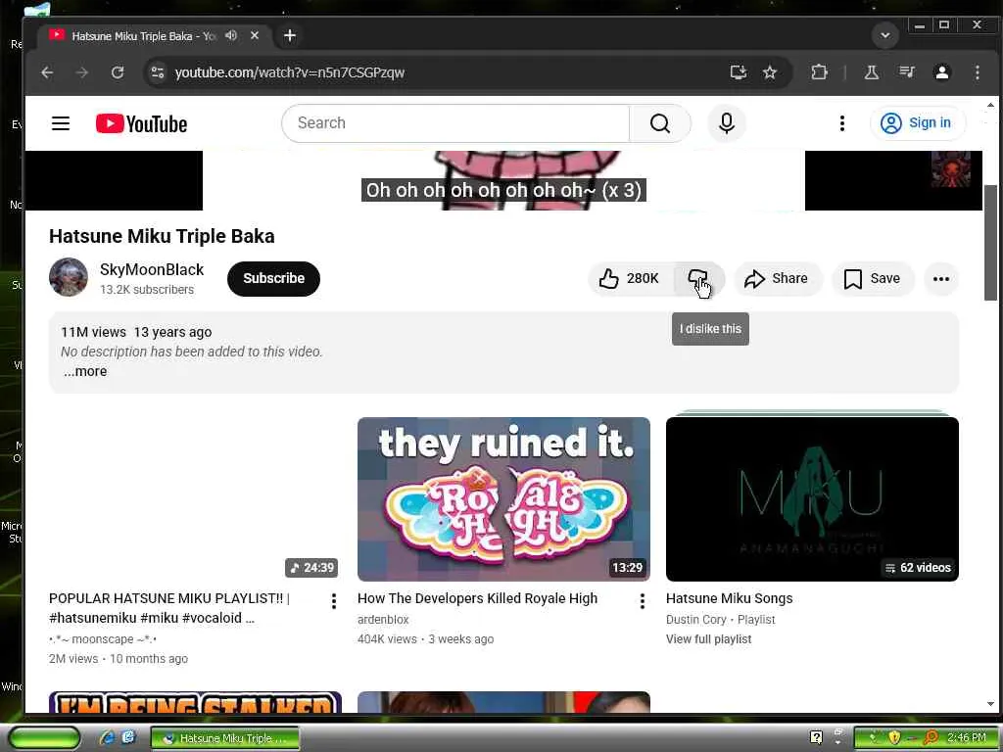Screen dimensions: 1003x752
Task: Open SkyMoonBlack channel avatar
Action: tap(69, 277)
